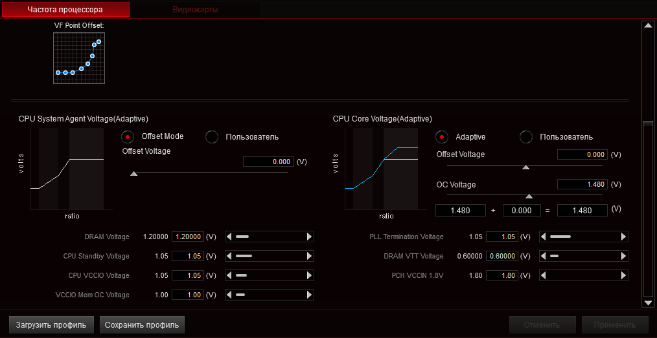Click the DRAM Voltage input field

coord(188,237)
